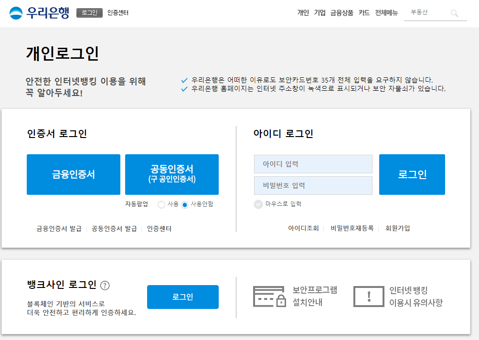Open the 기업 menu
The width and height of the screenshot is (479, 340).
319,12
